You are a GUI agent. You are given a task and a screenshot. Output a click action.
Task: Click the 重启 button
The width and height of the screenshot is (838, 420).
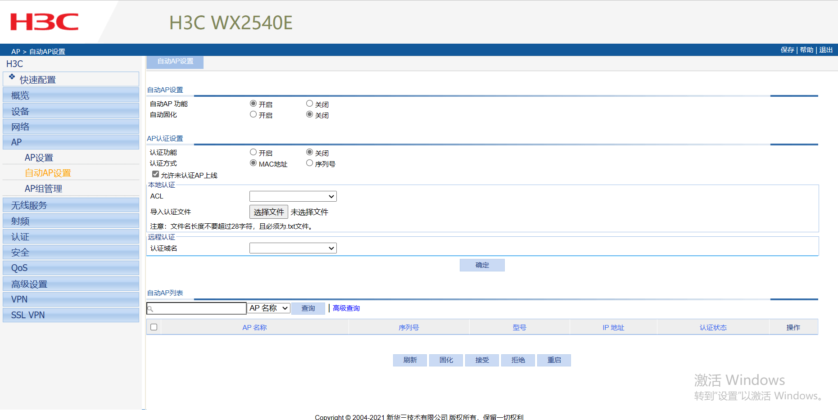click(x=554, y=360)
